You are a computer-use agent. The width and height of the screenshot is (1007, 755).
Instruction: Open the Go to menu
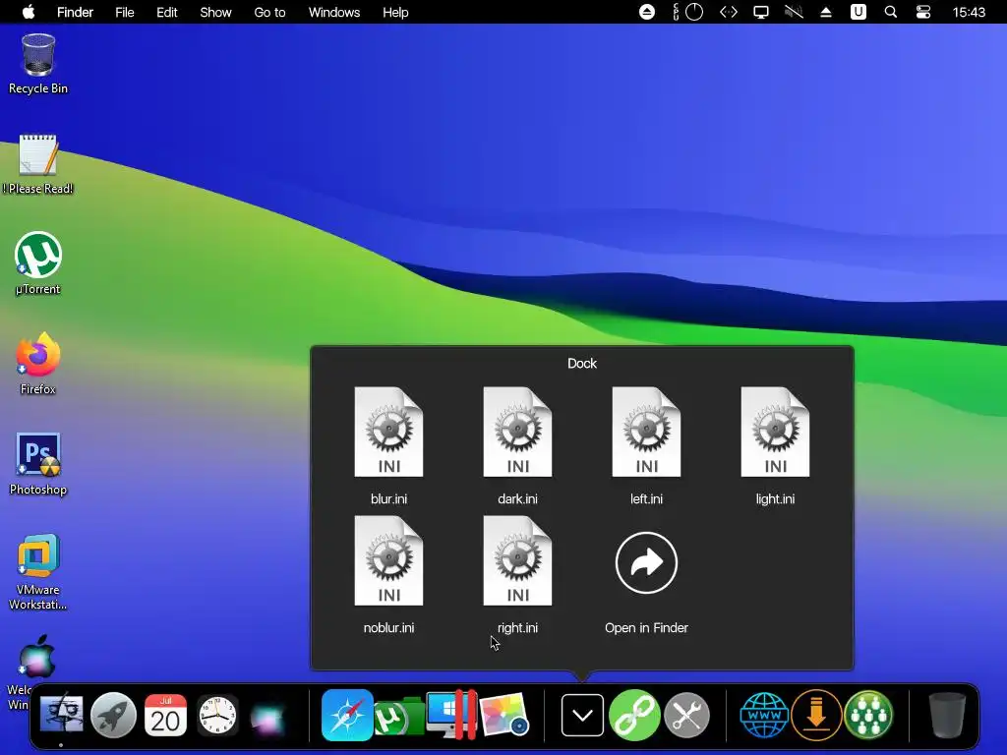point(269,12)
